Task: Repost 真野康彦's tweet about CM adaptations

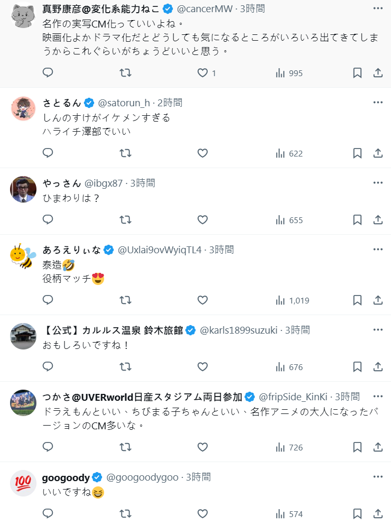Action: pyautogui.click(x=125, y=73)
